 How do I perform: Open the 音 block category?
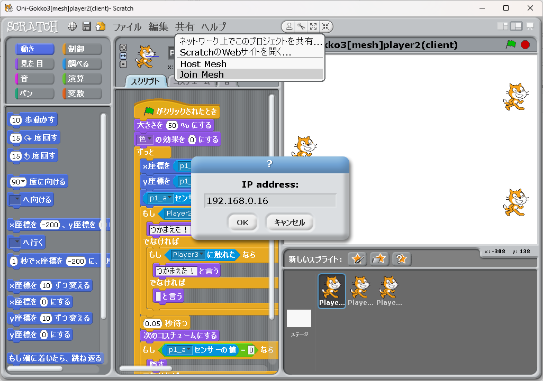[x=34, y=79]
